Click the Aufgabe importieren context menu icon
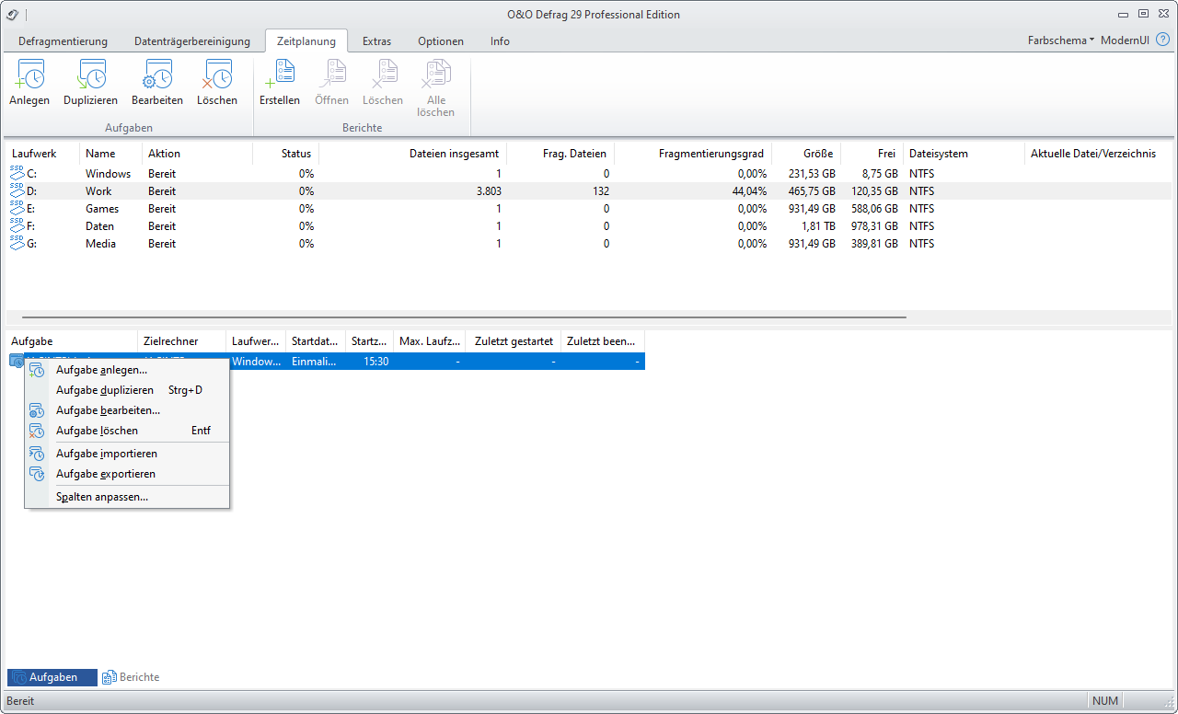Screen dimensions: 1178x714 click(37, 454)
